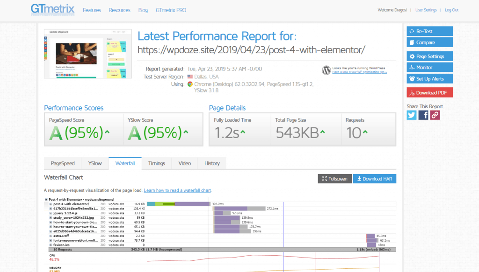Click the 272.1ms waterfall bar
Viewport: 479px width, 272px height.
click(239, 209)
